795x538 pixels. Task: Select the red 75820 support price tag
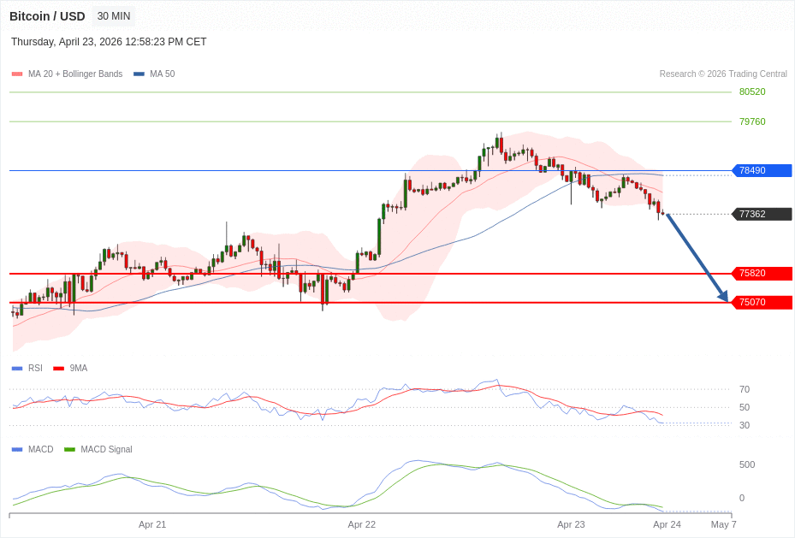761,274
